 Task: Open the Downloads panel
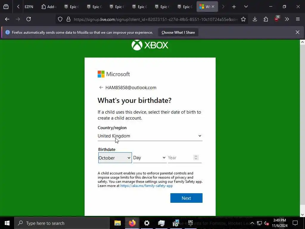(255, 19)
